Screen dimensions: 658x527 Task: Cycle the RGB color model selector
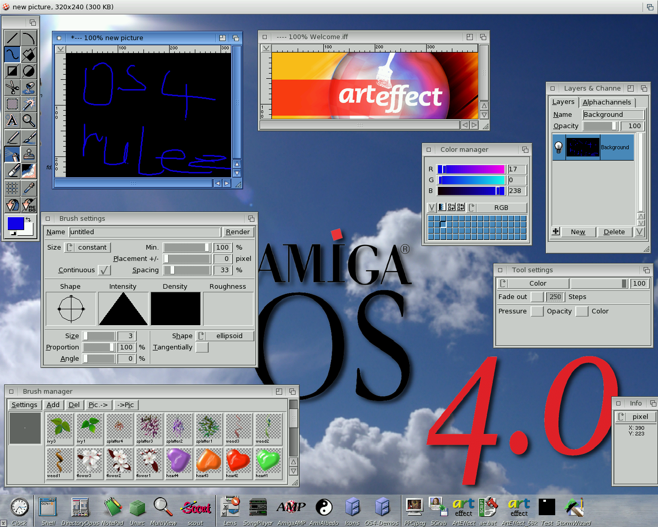[x=497, y=208]
